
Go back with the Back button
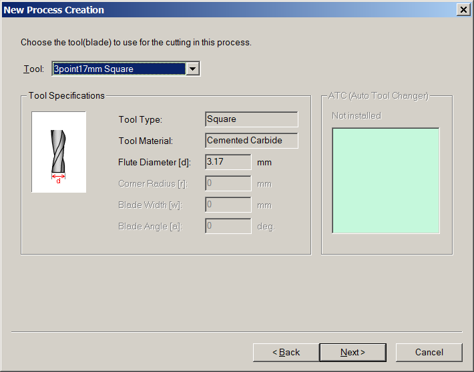pyautogui.click(x=286, y=353)
